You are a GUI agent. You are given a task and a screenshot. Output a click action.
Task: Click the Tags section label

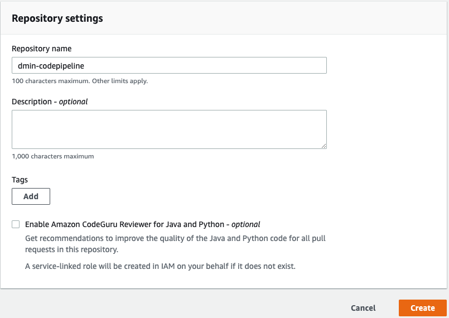pyautogui.click(x=20, y=180)
